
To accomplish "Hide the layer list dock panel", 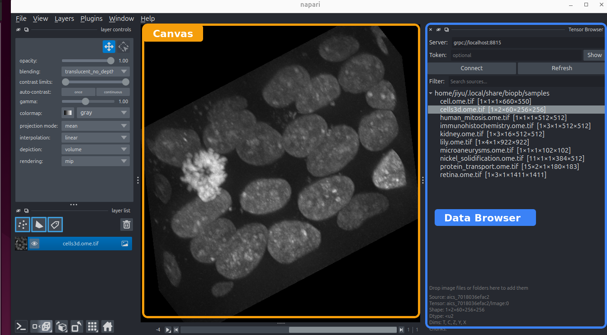I will click(x=19, y=211).
